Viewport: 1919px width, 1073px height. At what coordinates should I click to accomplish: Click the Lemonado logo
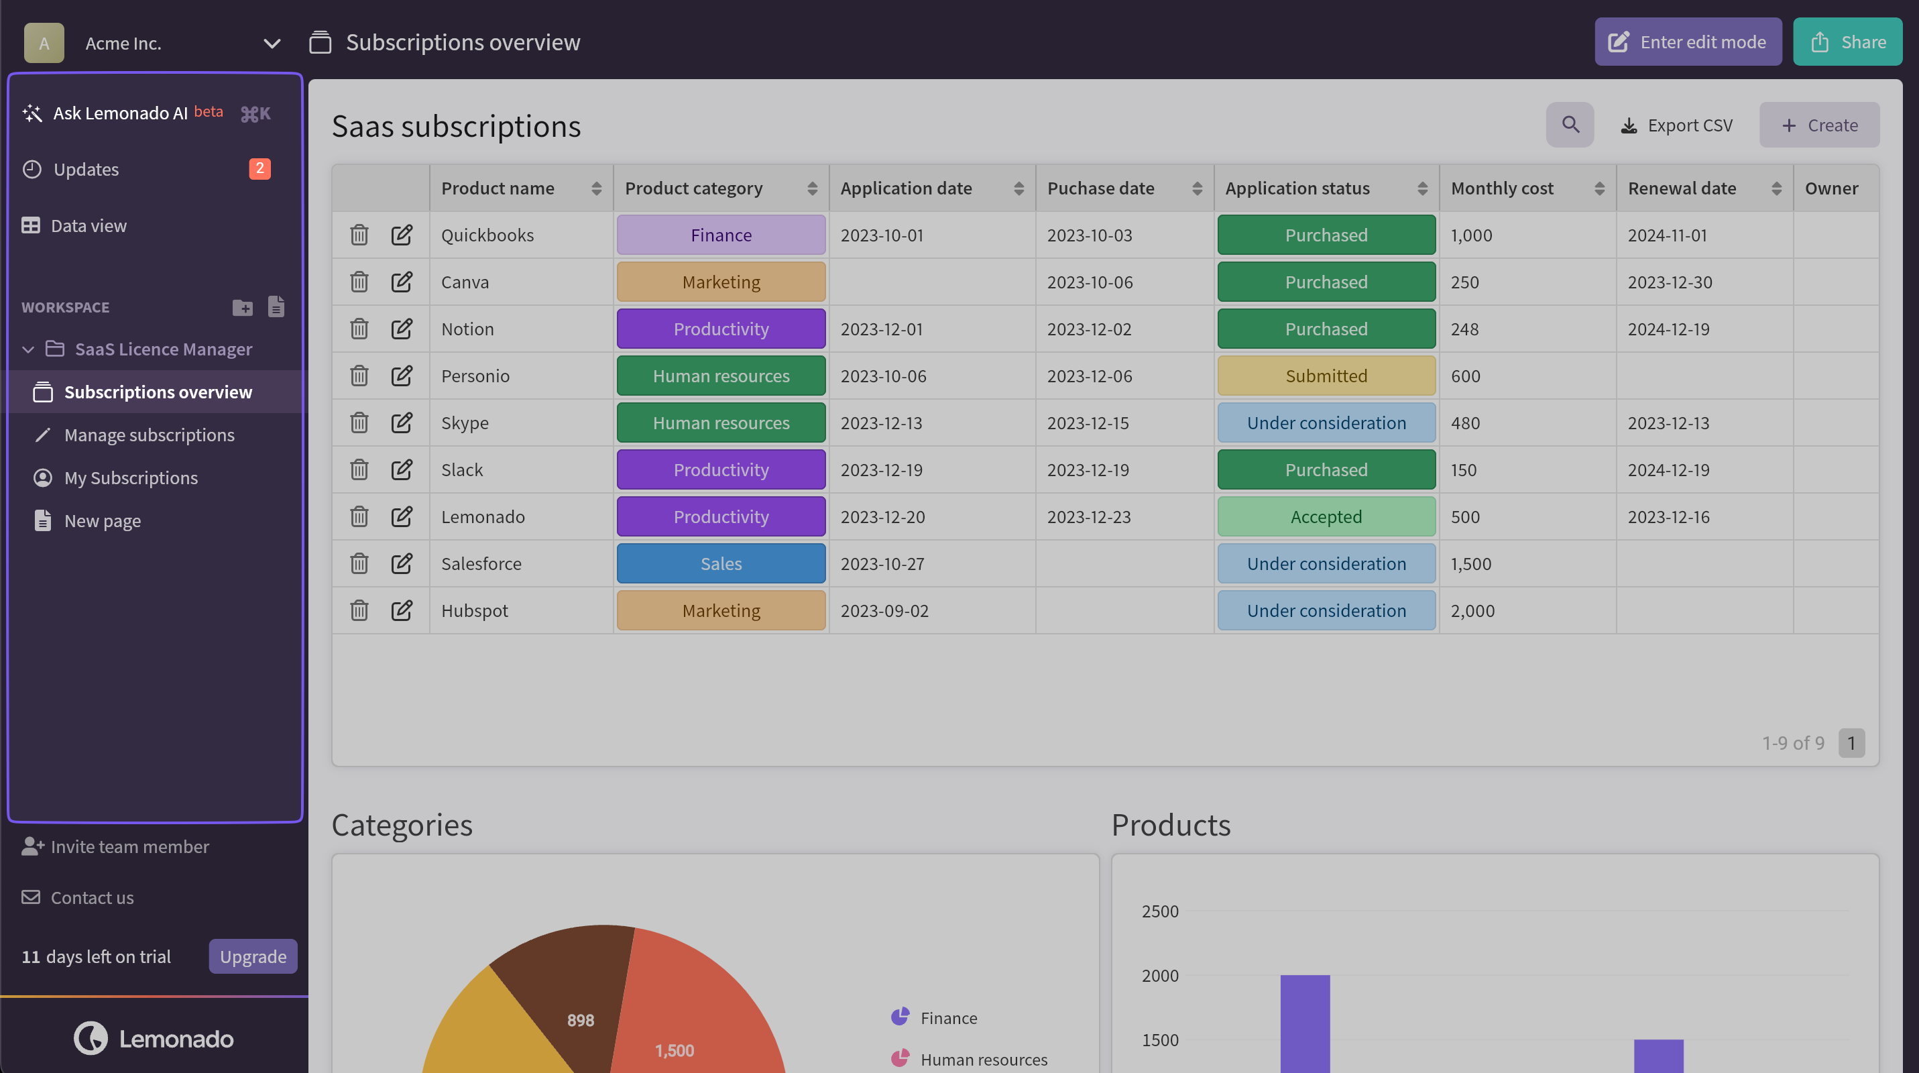(x=154, y=1038)
